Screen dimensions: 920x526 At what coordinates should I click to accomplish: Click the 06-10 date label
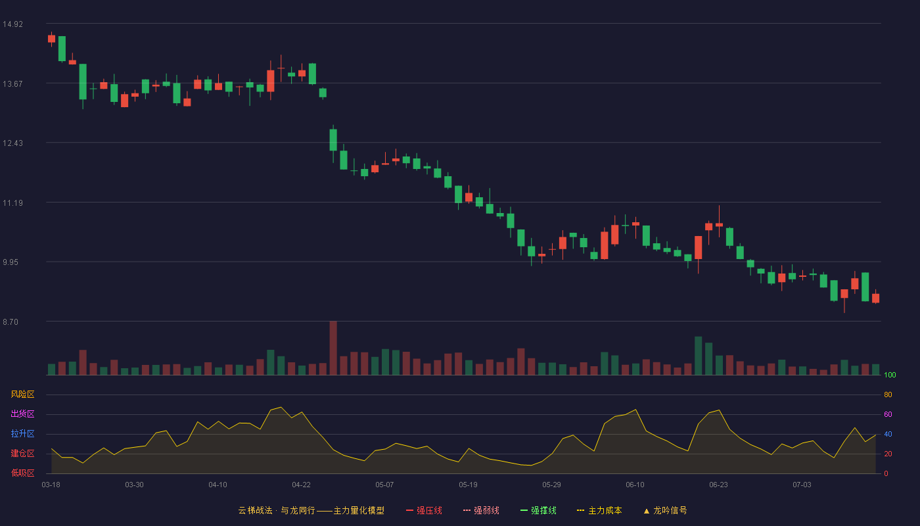635,485
